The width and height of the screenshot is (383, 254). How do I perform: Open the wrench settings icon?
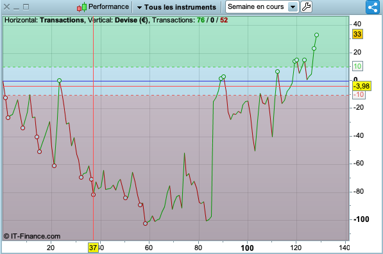click(x=306, y=6)
